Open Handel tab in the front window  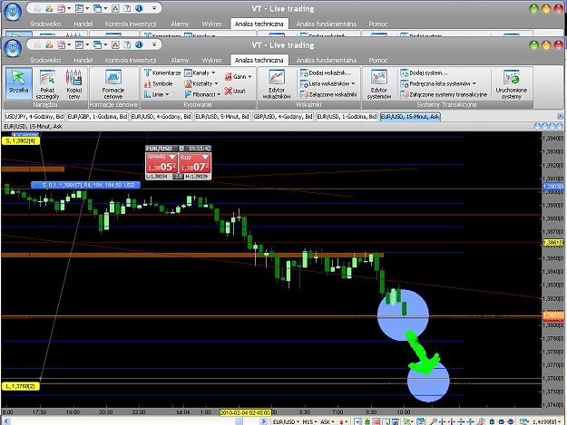[83, 60]
